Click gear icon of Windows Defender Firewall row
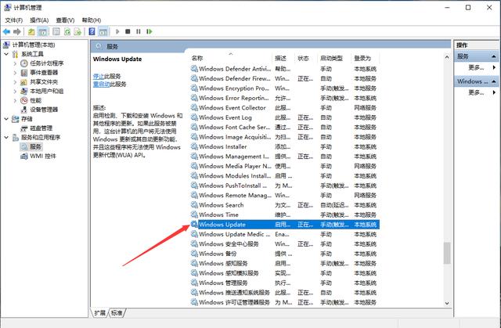501x328 pixels. [x=194, y=78]
